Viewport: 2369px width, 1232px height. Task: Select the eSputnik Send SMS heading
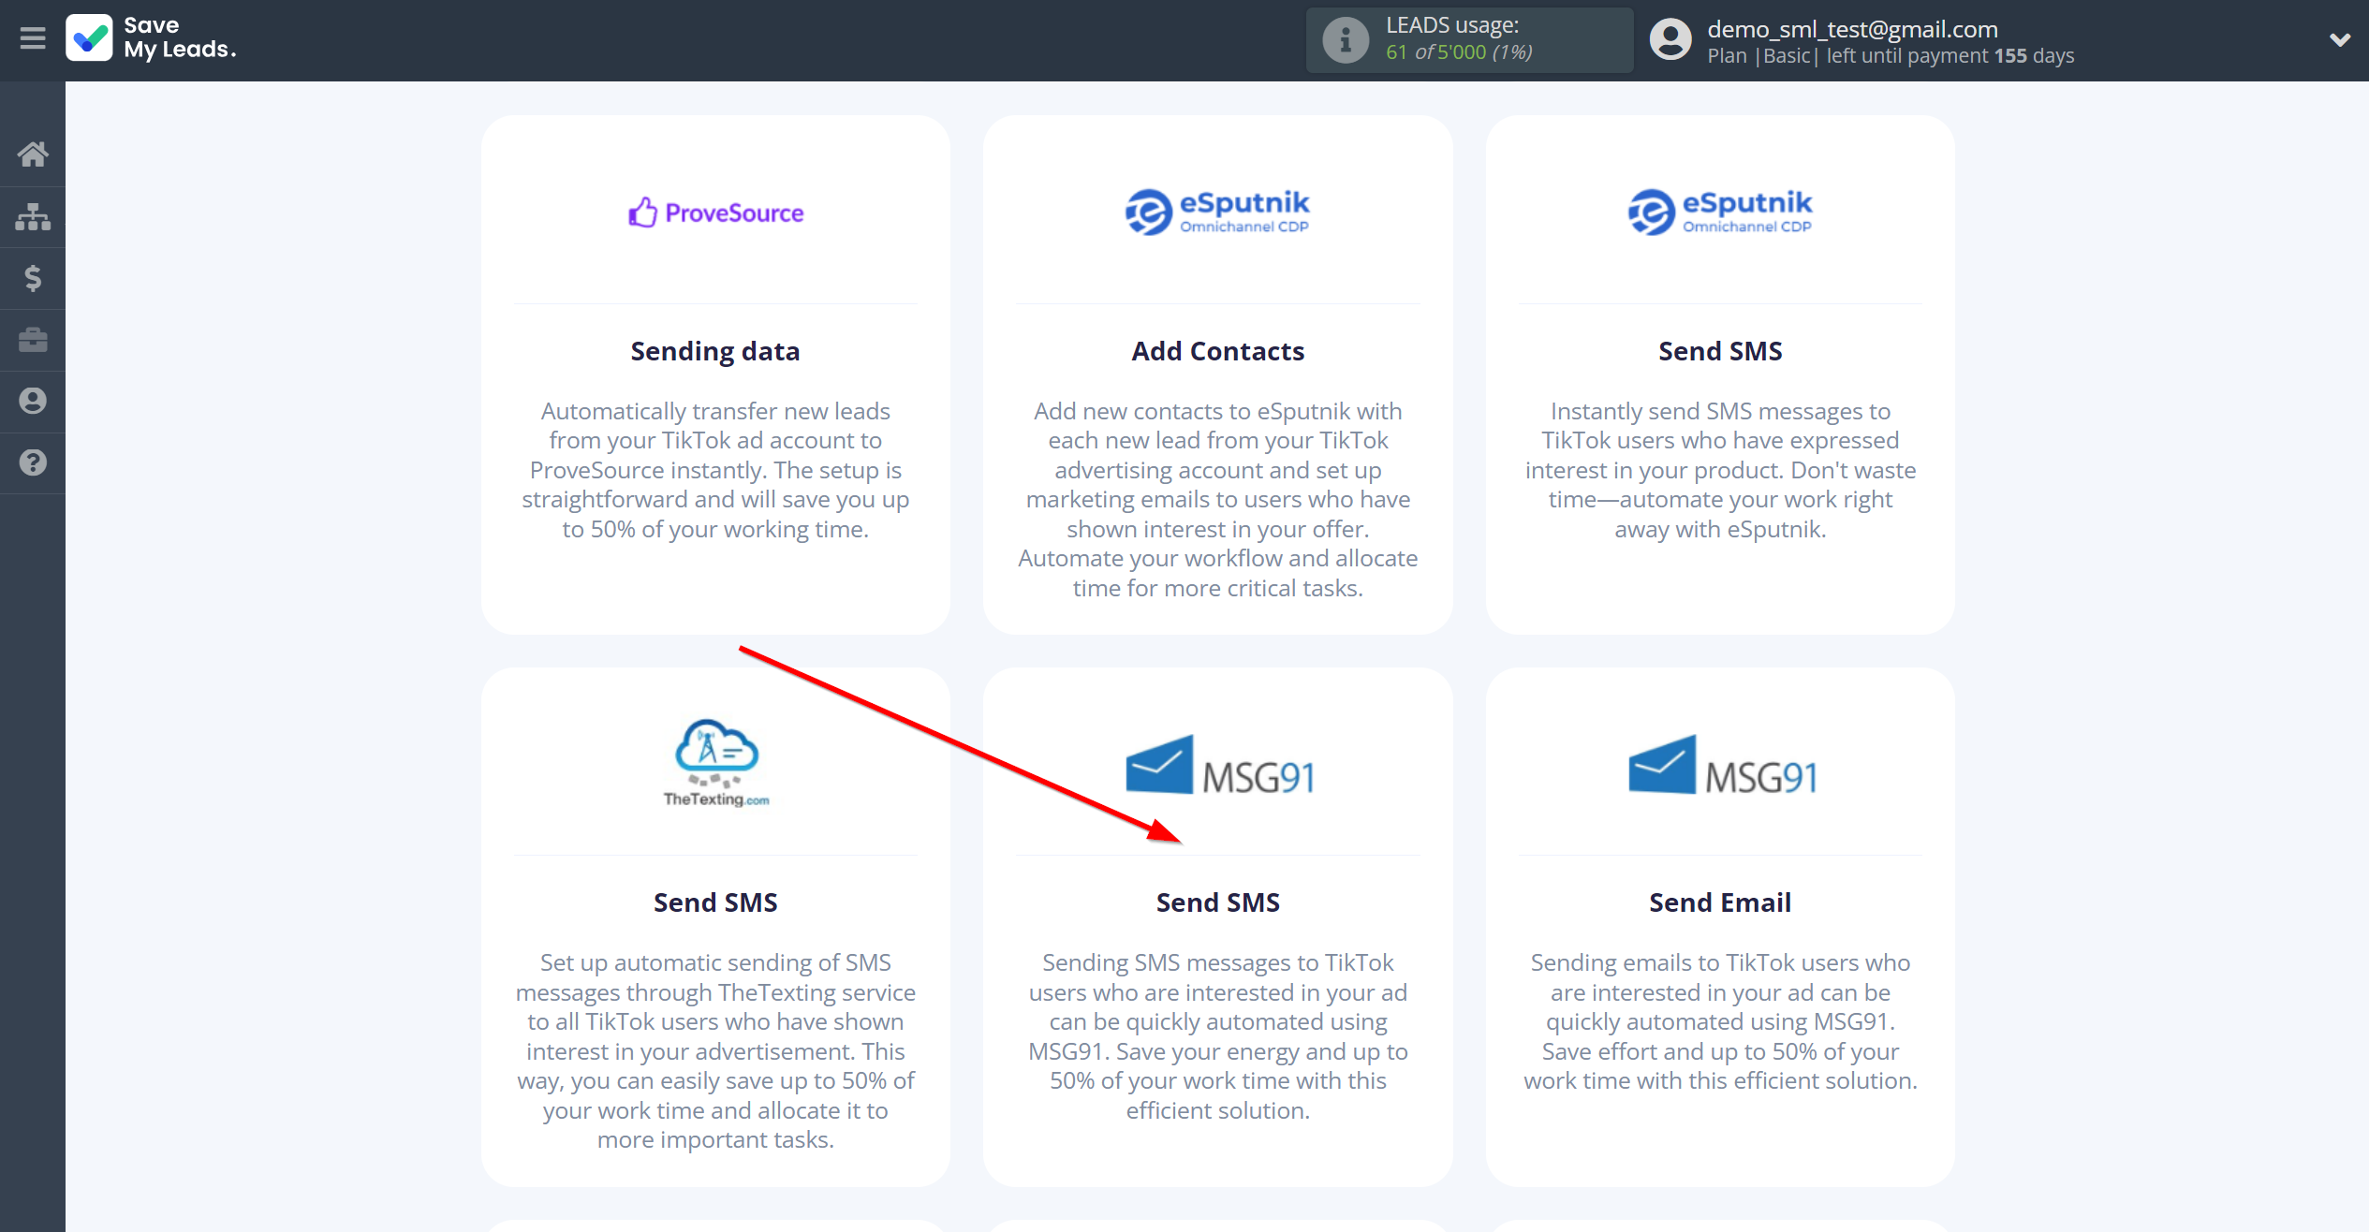(1720, 351)
